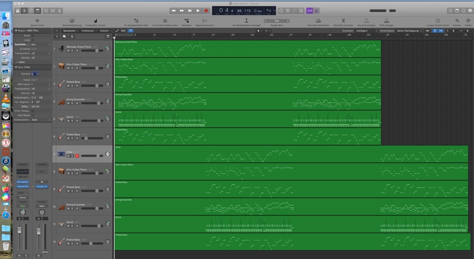This screenshot has height=259, width=474.
Task: Go to beginning with the stop button
Action: click(x=190, y=11)
